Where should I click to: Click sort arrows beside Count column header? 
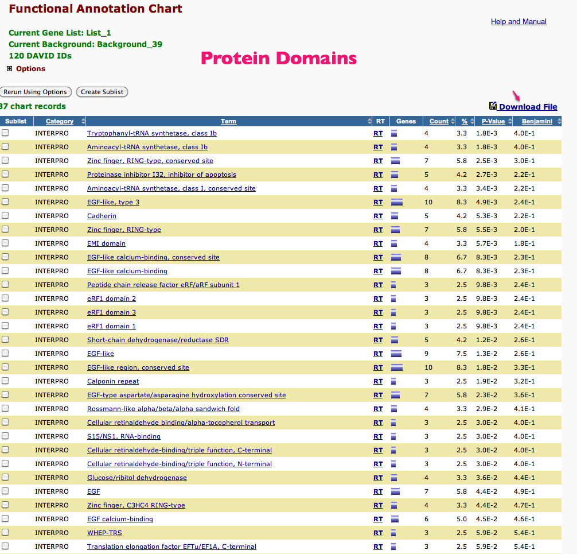453,121
